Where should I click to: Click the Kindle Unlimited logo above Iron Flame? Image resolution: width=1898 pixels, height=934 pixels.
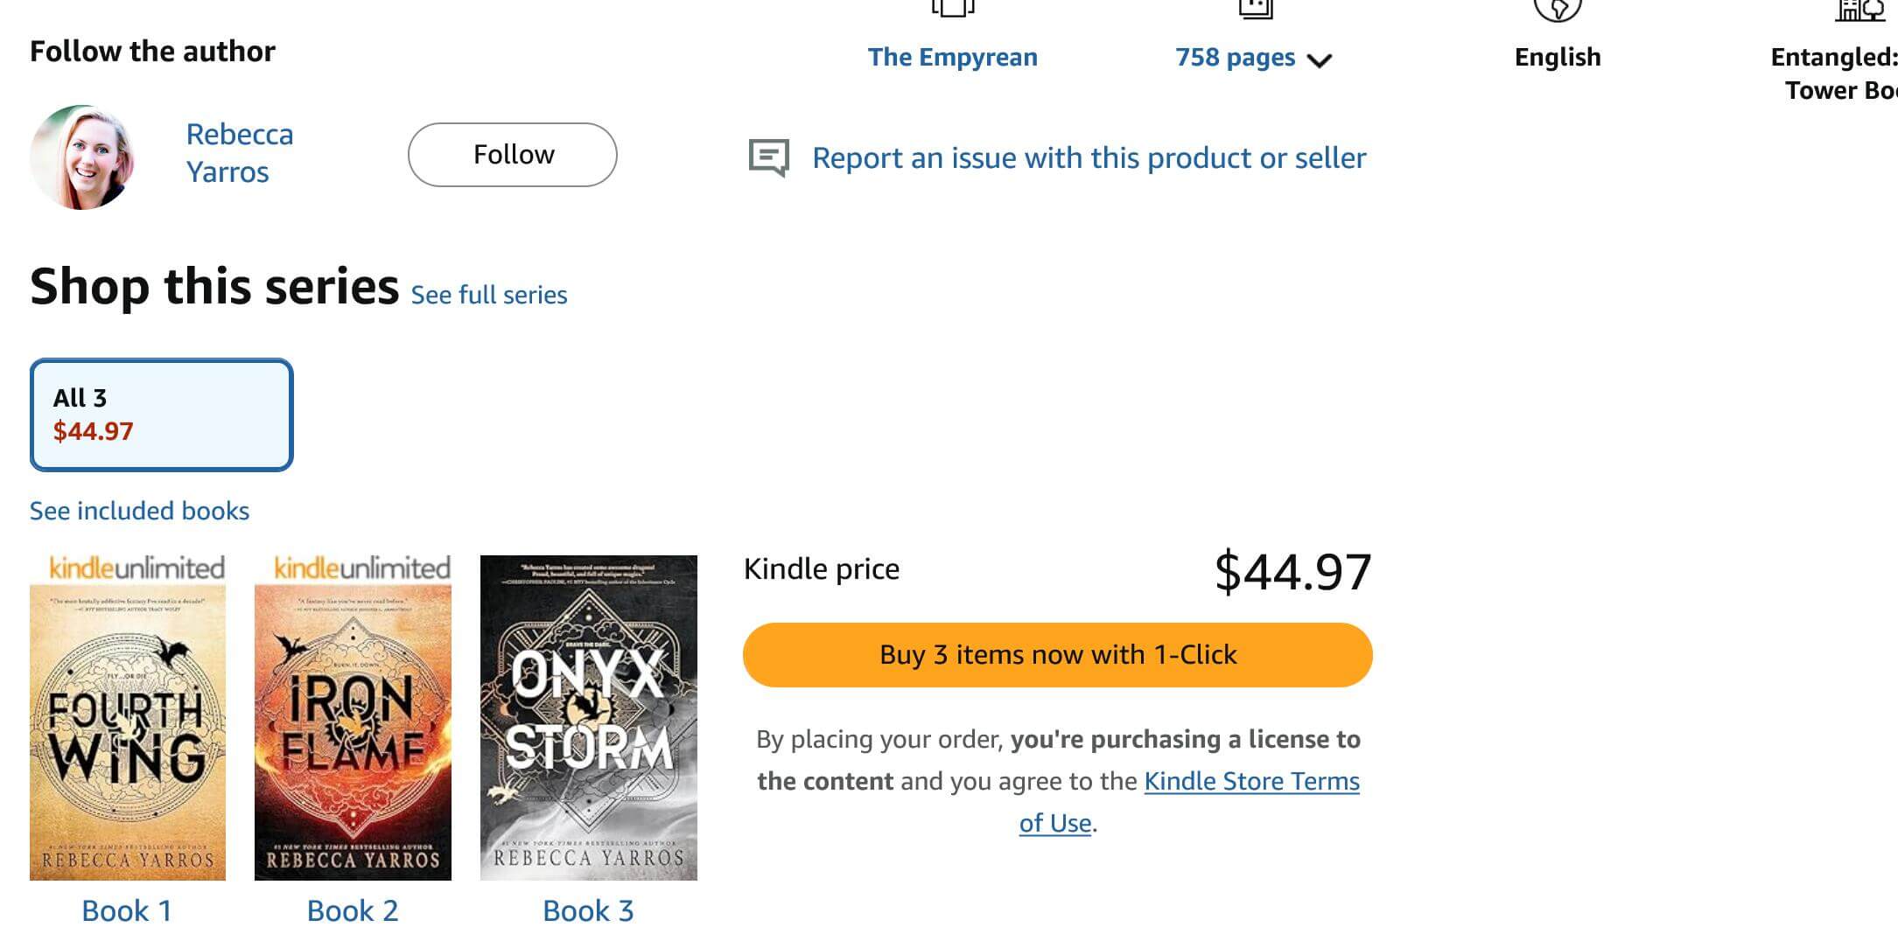[x=362, y=568]
